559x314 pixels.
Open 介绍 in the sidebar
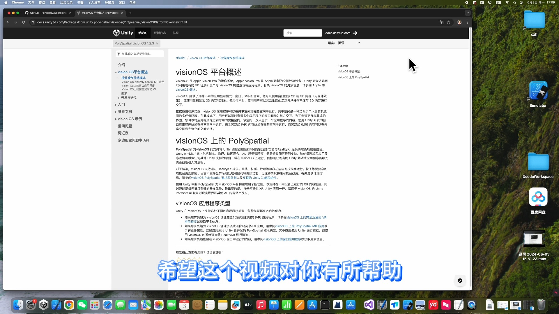point(121,65)
